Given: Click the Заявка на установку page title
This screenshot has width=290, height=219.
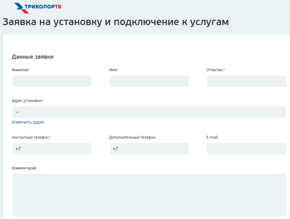Looking at the screenshot, I should pos(115,22).
